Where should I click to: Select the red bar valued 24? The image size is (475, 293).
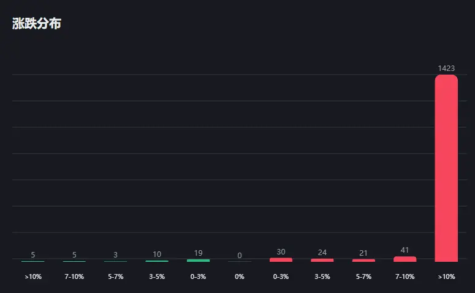[x=322, y=260]
